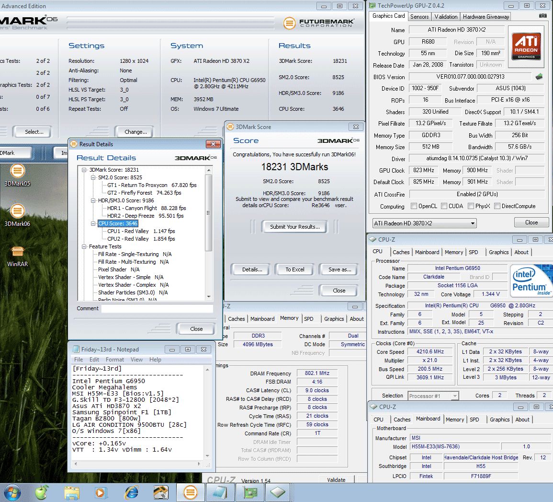The height and width of the screenshot is (502, 553).
Task: Open the Format menu in Notepad
Action: click(x=114, y=360)
